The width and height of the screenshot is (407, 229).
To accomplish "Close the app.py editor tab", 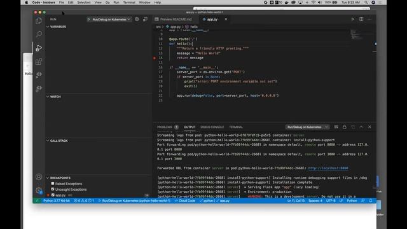I will click(226, 19).
